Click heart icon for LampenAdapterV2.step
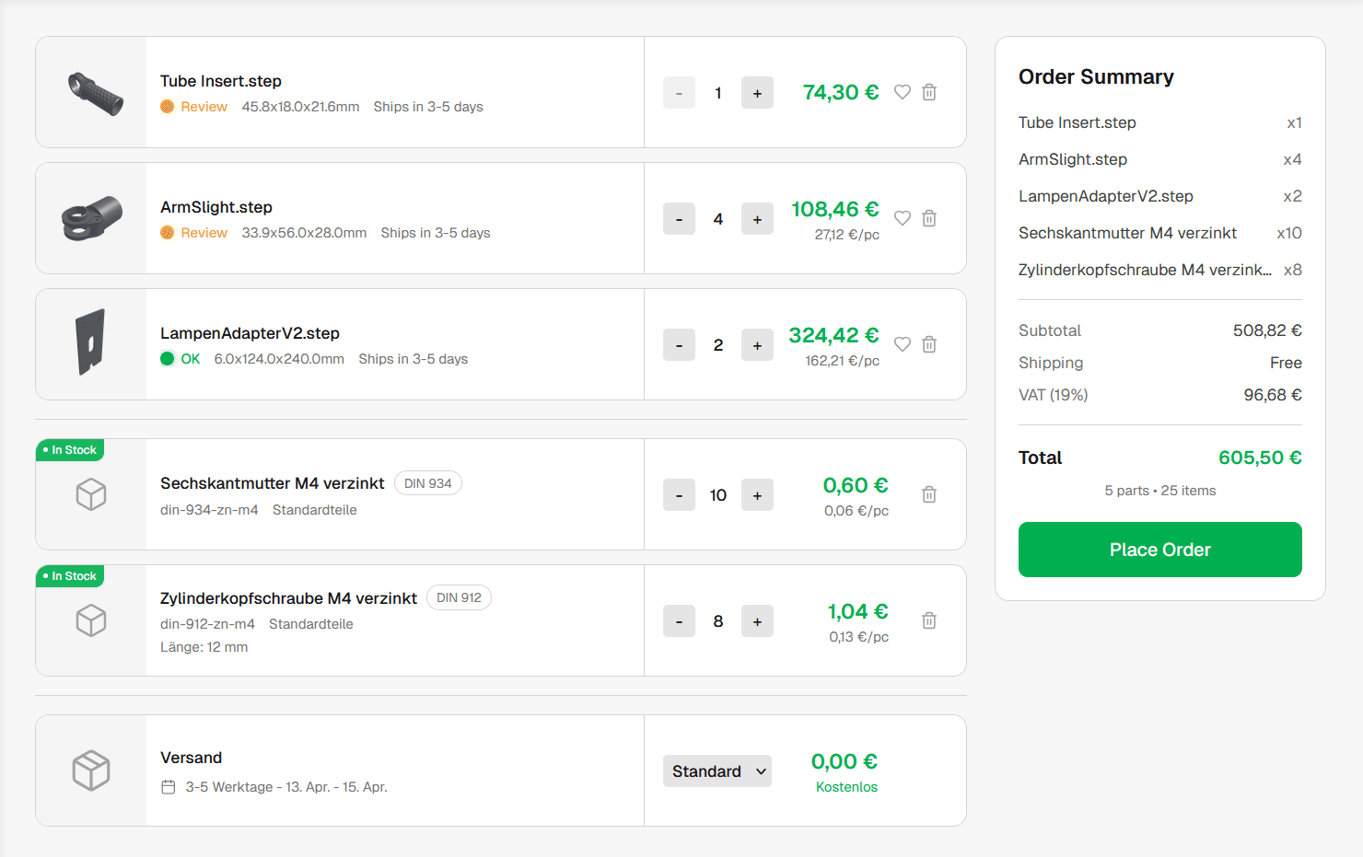This screenshot has height=857, width=1363. coord(903,344)
